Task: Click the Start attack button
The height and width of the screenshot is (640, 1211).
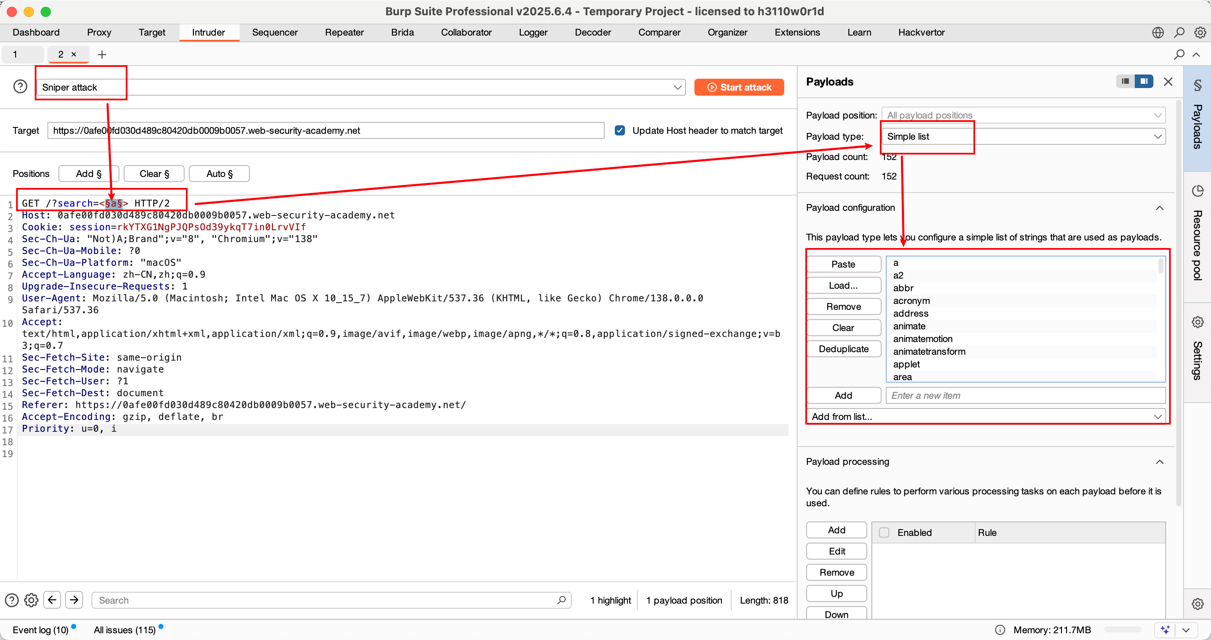Action: click(x=739, y=87)
